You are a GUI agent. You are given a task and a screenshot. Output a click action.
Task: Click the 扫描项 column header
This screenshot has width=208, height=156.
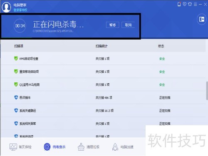click(x=19, y=46)
